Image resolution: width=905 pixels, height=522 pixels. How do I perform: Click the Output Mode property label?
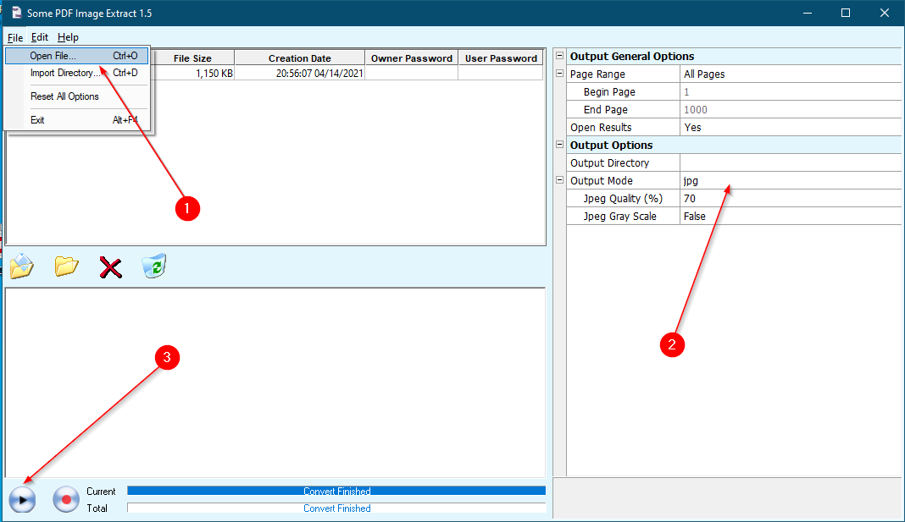pyautogui.click(x=602, y=181)
